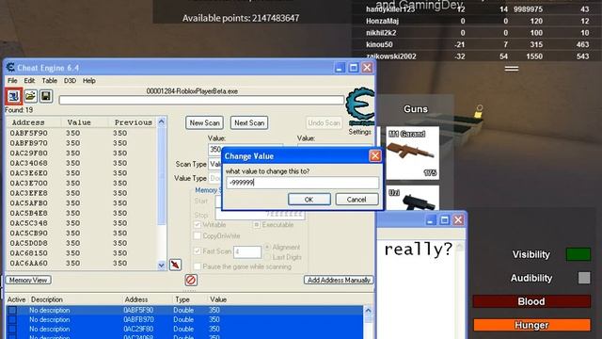The height and width of the screenshot is (339, 602).
Task: Open the process list computer icon
Action: click(x=13, y=96)
